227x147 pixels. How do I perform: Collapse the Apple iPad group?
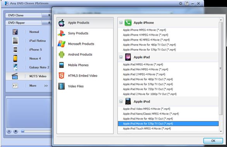pos(121,57)
